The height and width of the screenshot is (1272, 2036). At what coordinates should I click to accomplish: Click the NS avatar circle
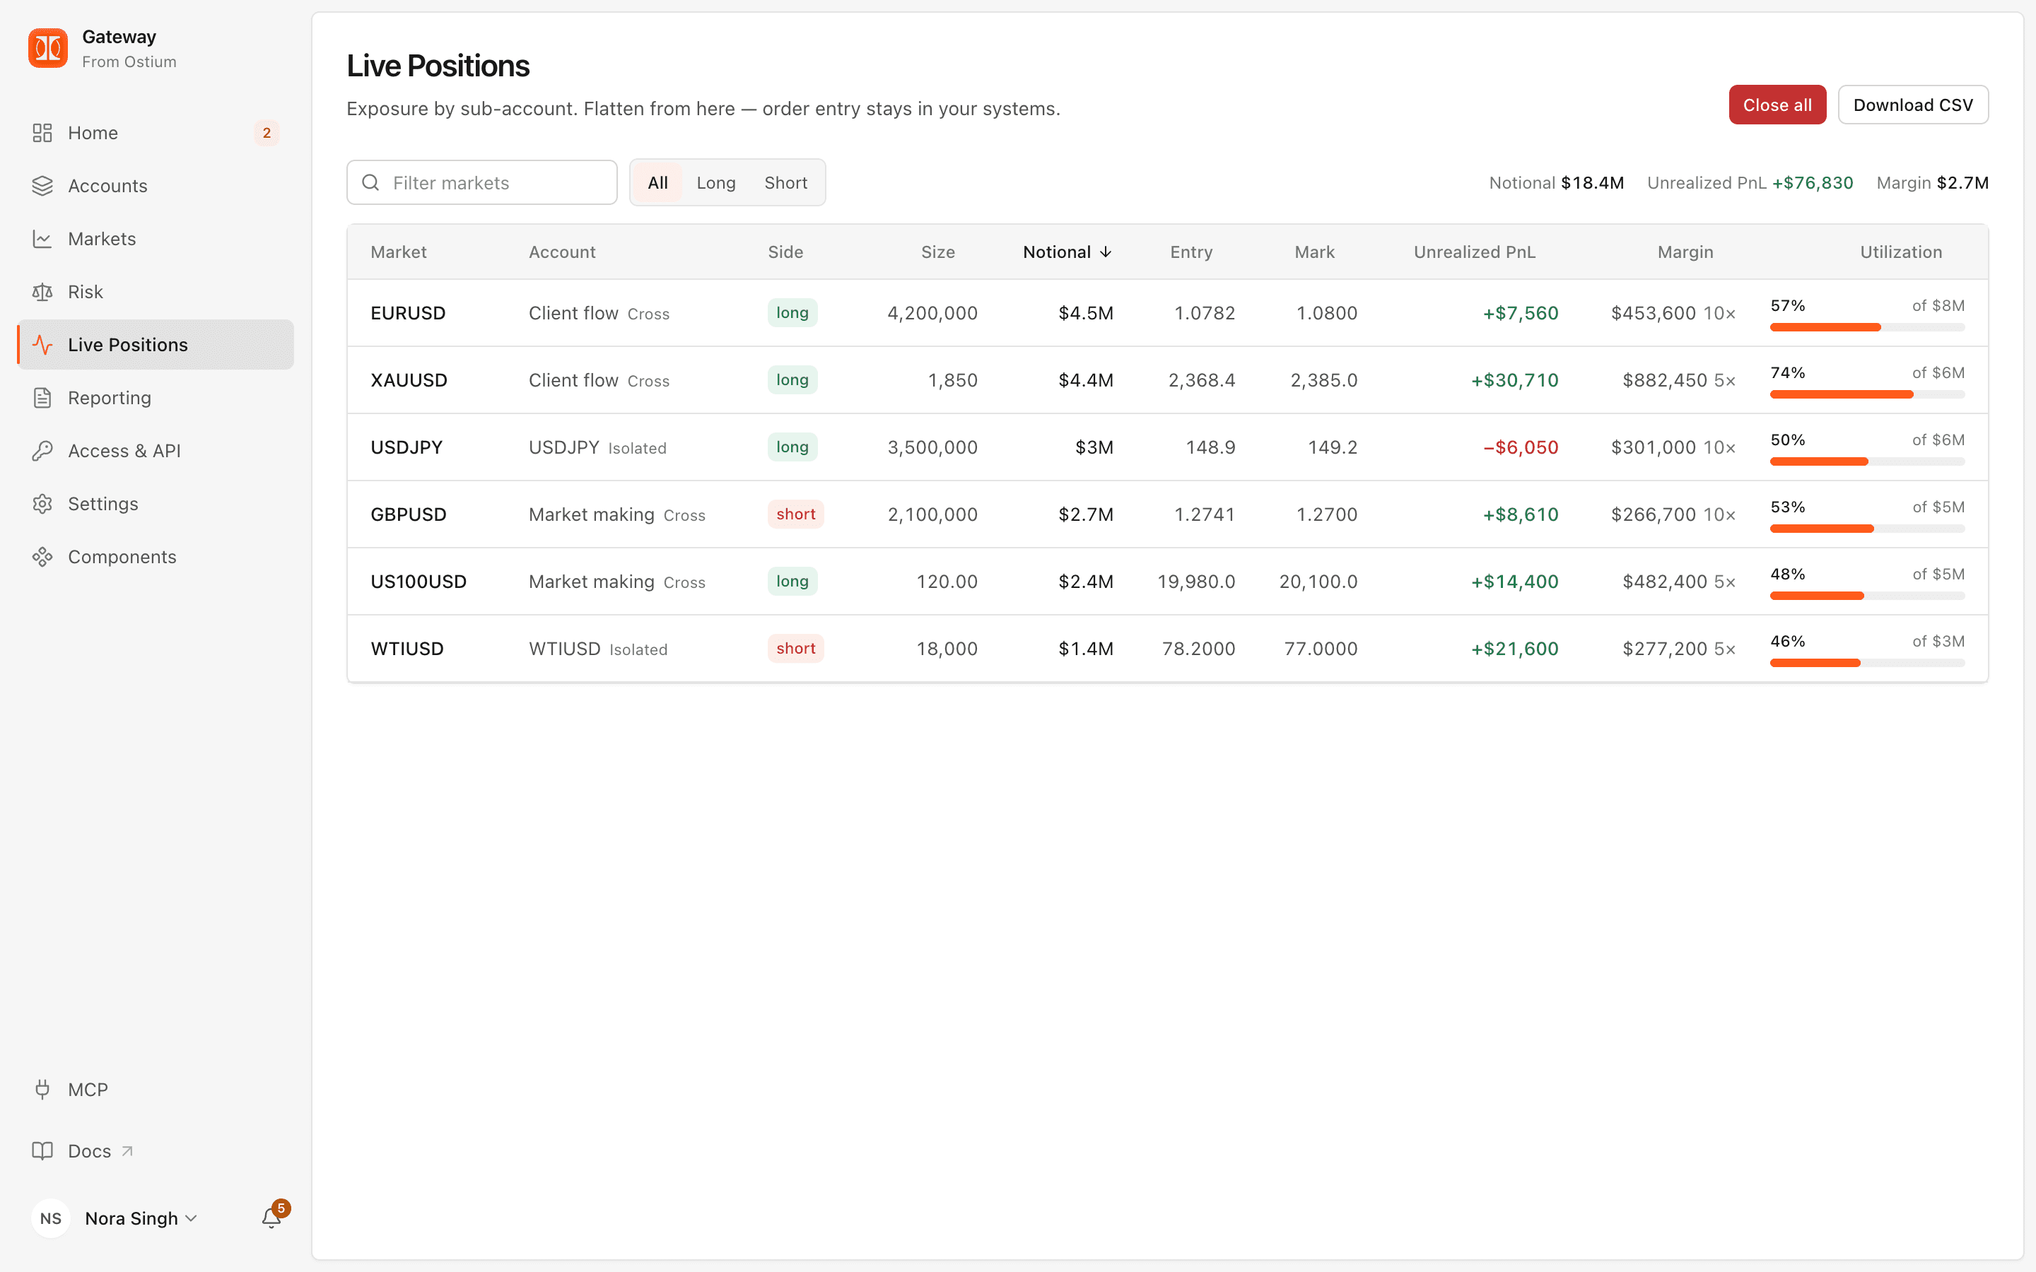click(x=50, y=1218)
